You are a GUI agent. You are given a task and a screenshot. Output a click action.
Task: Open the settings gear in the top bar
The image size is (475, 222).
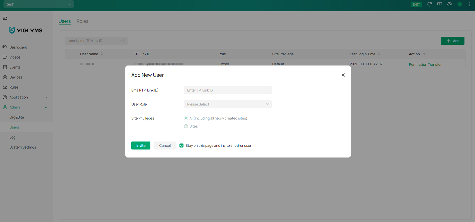coord(450,4)
